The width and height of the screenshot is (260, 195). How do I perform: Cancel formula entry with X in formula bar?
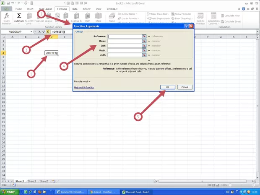39,32
